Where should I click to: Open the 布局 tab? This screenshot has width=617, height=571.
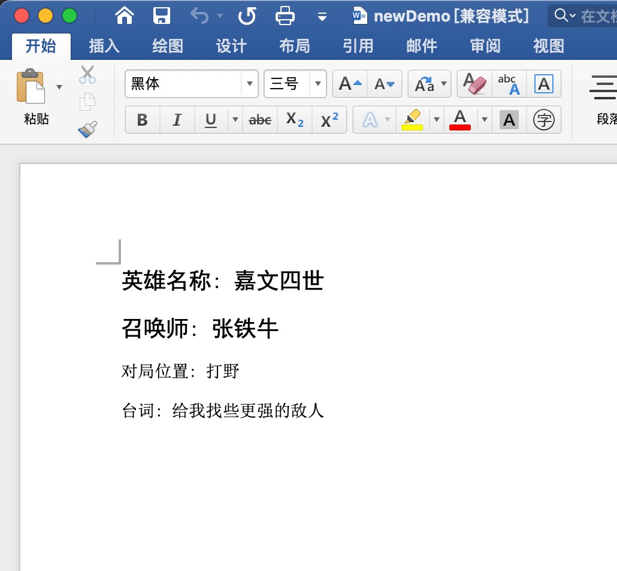[x=295, y=46]
